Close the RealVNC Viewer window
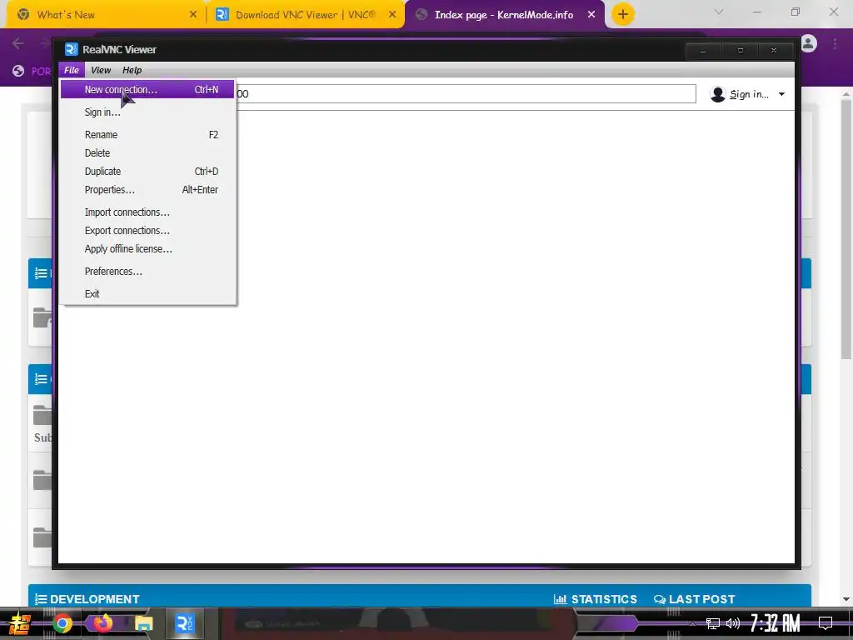This screenshot has height=640, width=853. coord(774,51)
